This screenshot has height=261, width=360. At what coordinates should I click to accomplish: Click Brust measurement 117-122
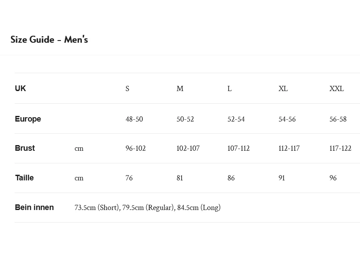[x=340, y=148]
